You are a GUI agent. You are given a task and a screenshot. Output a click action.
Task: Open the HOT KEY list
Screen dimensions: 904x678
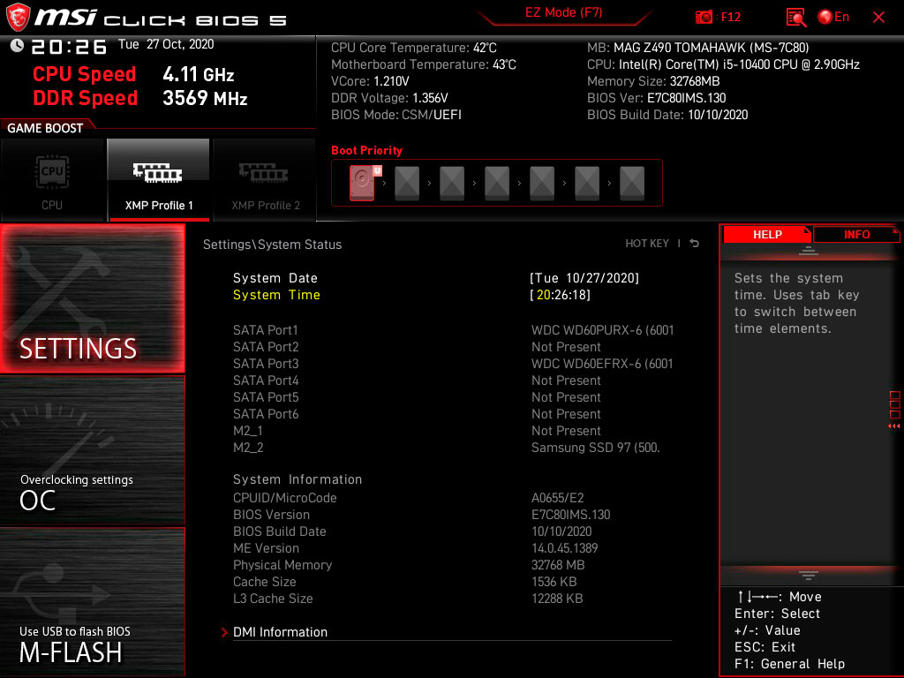[647, 244]
